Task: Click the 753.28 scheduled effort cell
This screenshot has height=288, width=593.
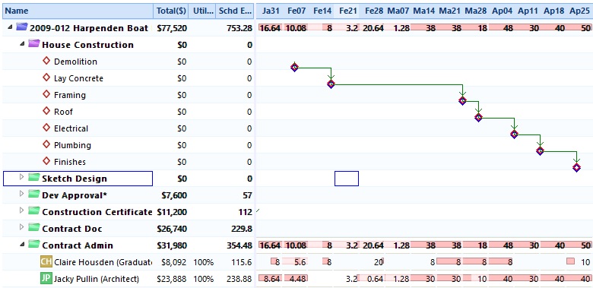Action: click(x=239, y=28)
